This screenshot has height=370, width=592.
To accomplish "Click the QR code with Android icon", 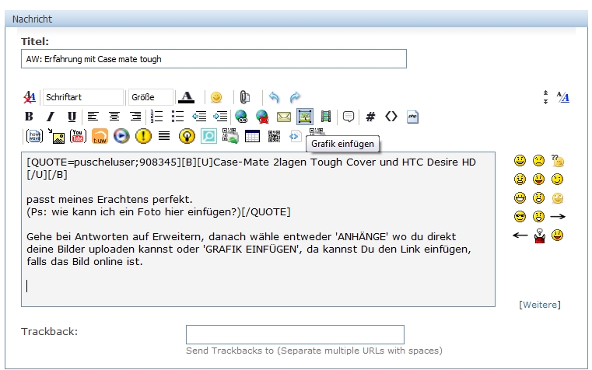I will [x=230, y=136].
